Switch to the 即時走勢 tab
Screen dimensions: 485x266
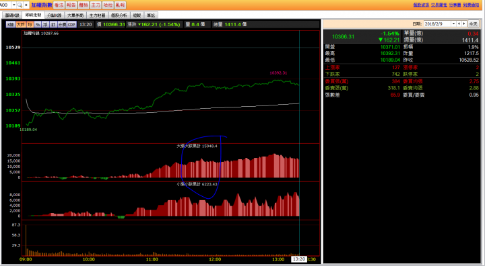click(x=34, y=15)
